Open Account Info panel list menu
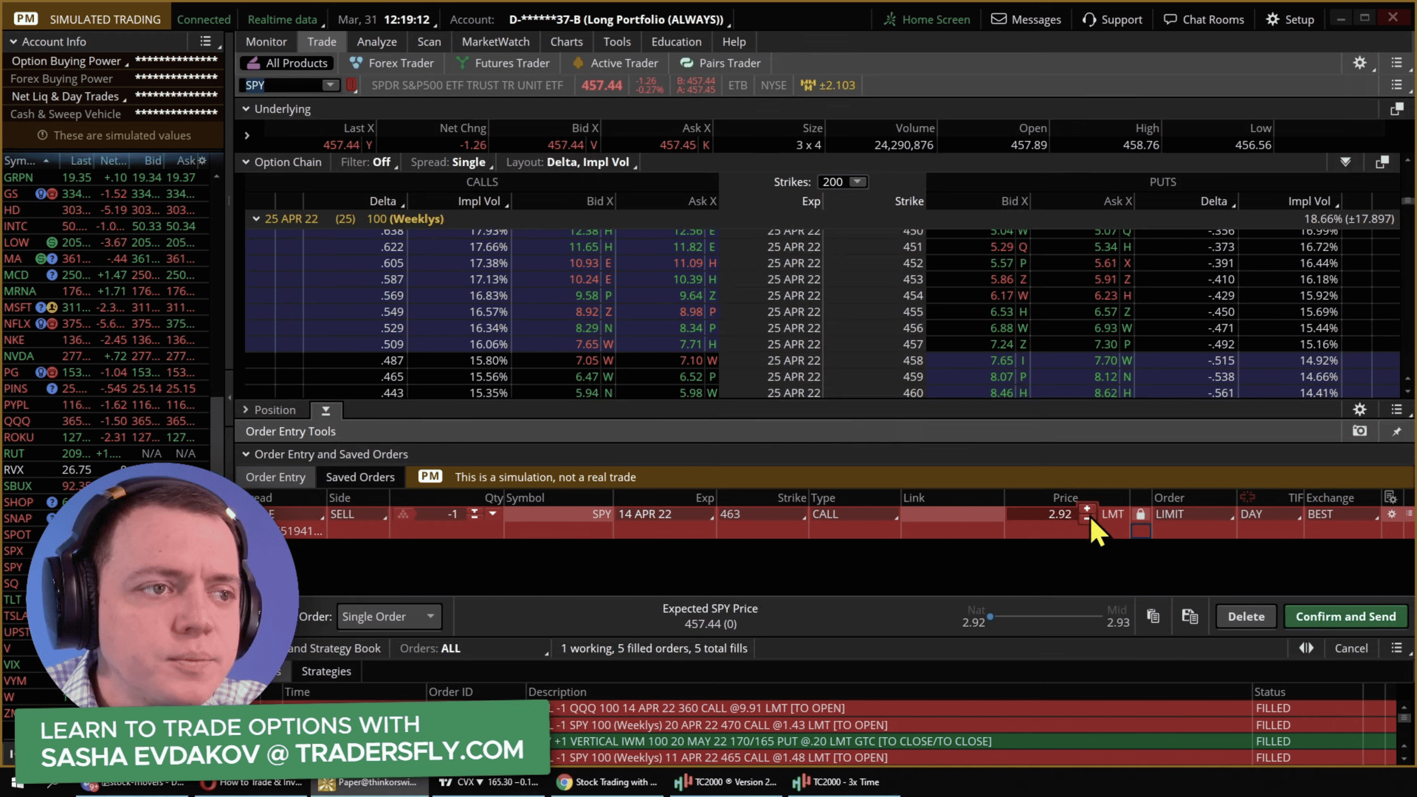Screen dimensions: 1417x797 click(x=206, y=41)
